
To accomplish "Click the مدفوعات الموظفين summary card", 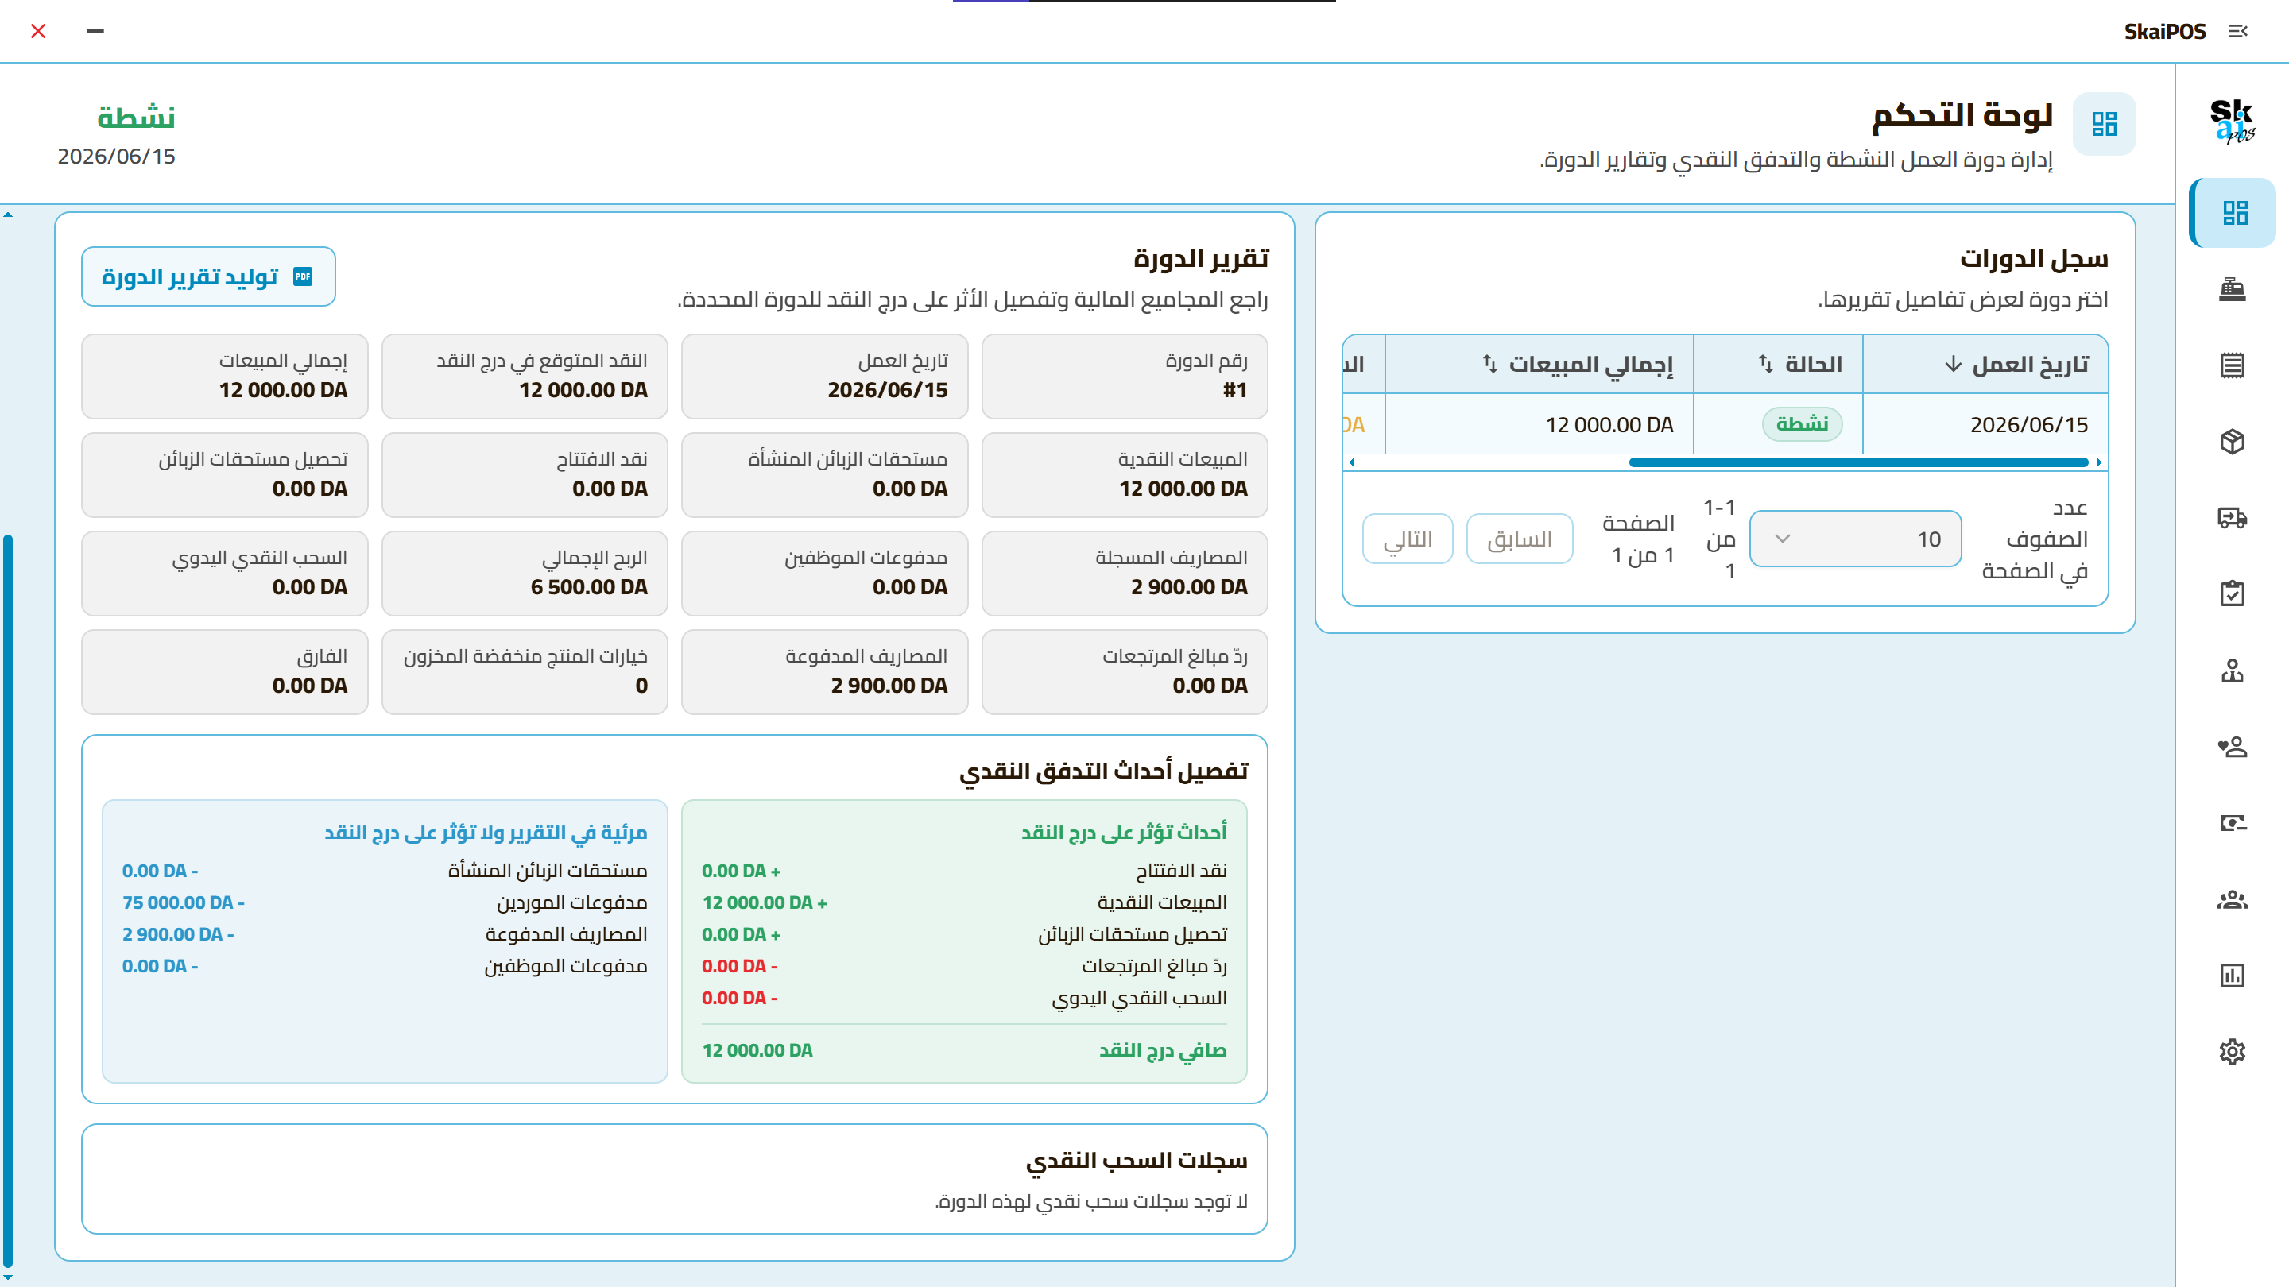I will point(825,574).
